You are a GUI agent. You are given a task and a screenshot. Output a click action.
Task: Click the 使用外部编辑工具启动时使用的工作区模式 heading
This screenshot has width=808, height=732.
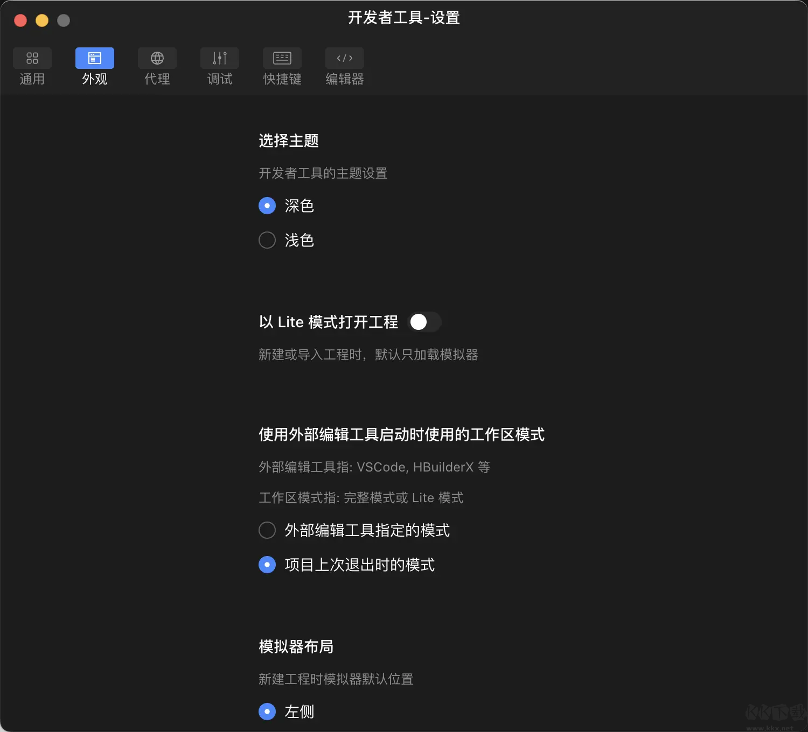pyautogui.click(x=401, y=435)
